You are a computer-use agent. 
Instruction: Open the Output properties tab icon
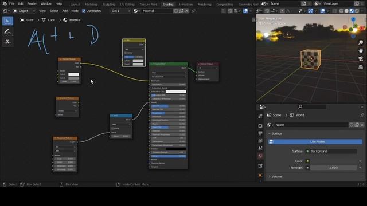tap(260, 133)
